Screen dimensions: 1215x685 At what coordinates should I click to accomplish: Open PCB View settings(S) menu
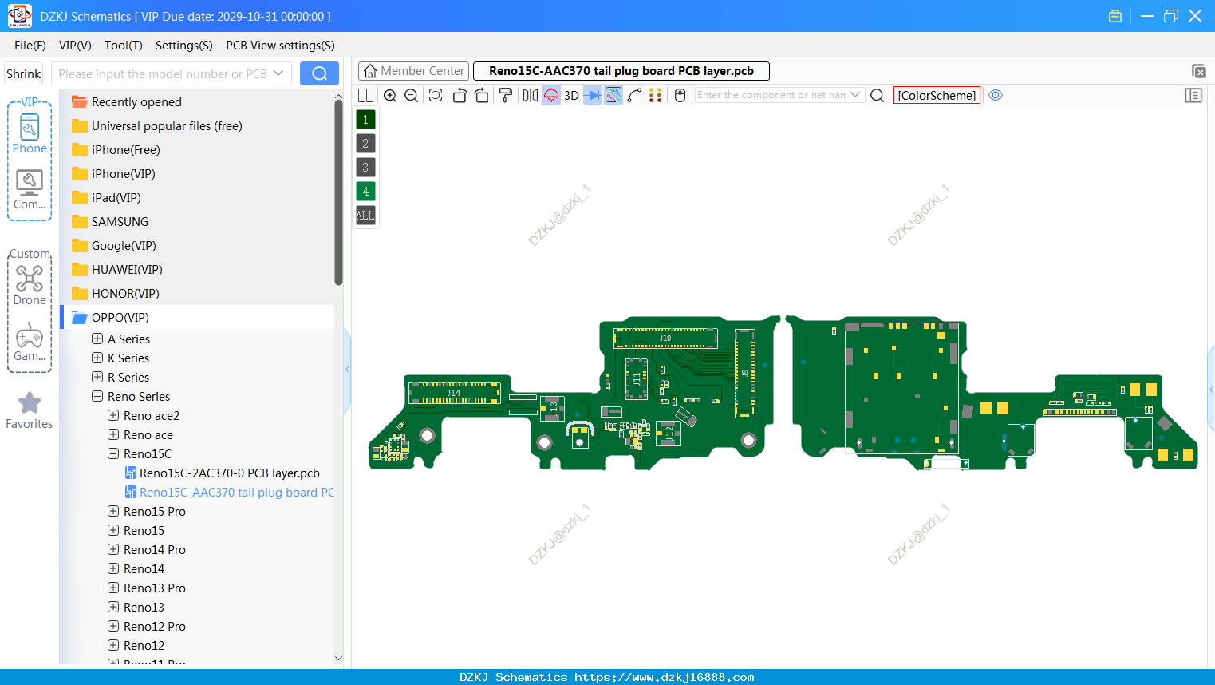pos(280,46)
